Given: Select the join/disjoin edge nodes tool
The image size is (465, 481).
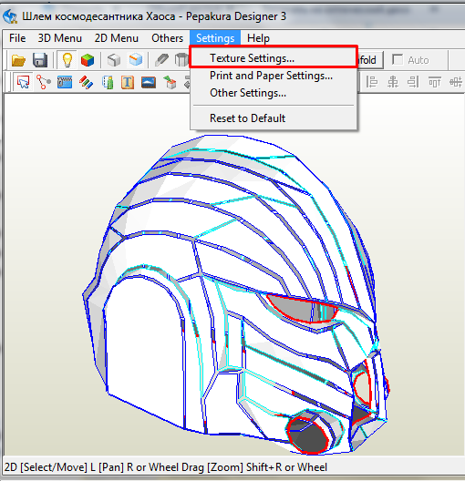Looking at the screenshot, I should point(44,82).
